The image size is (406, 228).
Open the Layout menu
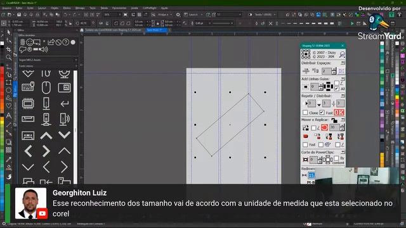(x=42, y=8)
